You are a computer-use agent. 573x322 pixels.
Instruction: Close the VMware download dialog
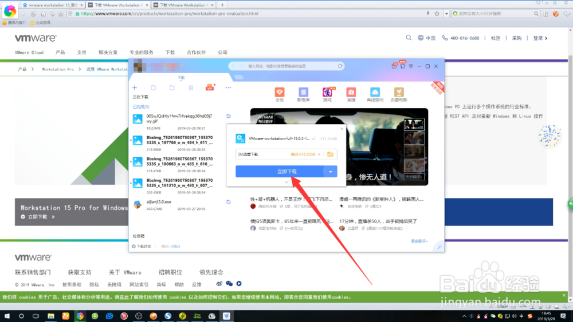tap(342, 128)
